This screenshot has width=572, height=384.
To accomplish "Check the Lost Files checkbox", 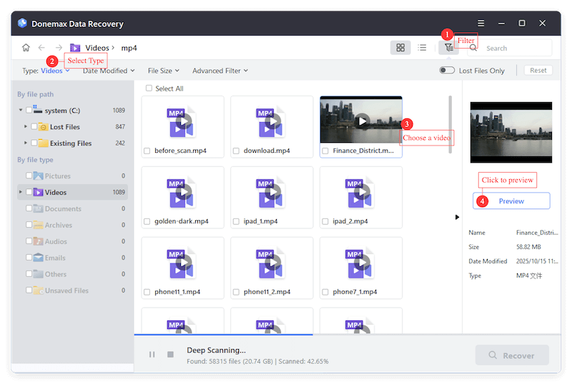I will point(34,126).
